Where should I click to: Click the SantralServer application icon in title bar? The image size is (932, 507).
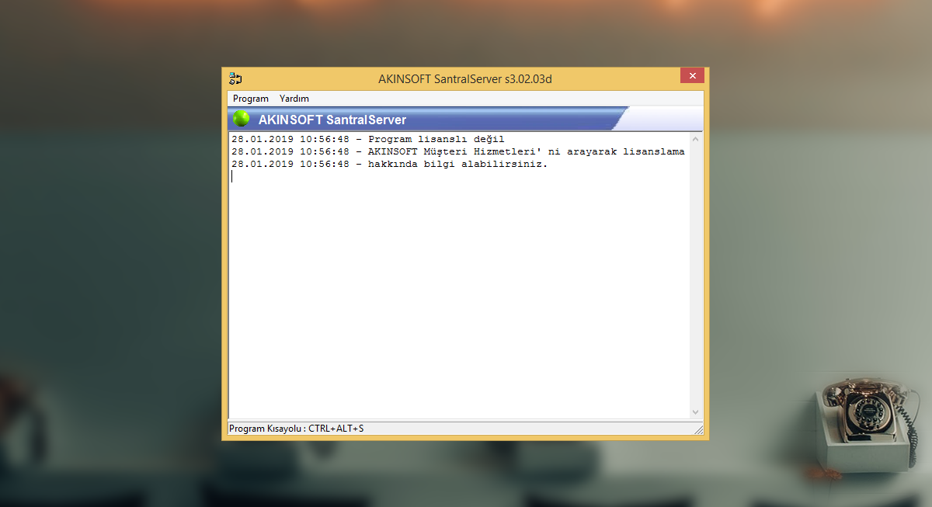(x=235, y=78)
